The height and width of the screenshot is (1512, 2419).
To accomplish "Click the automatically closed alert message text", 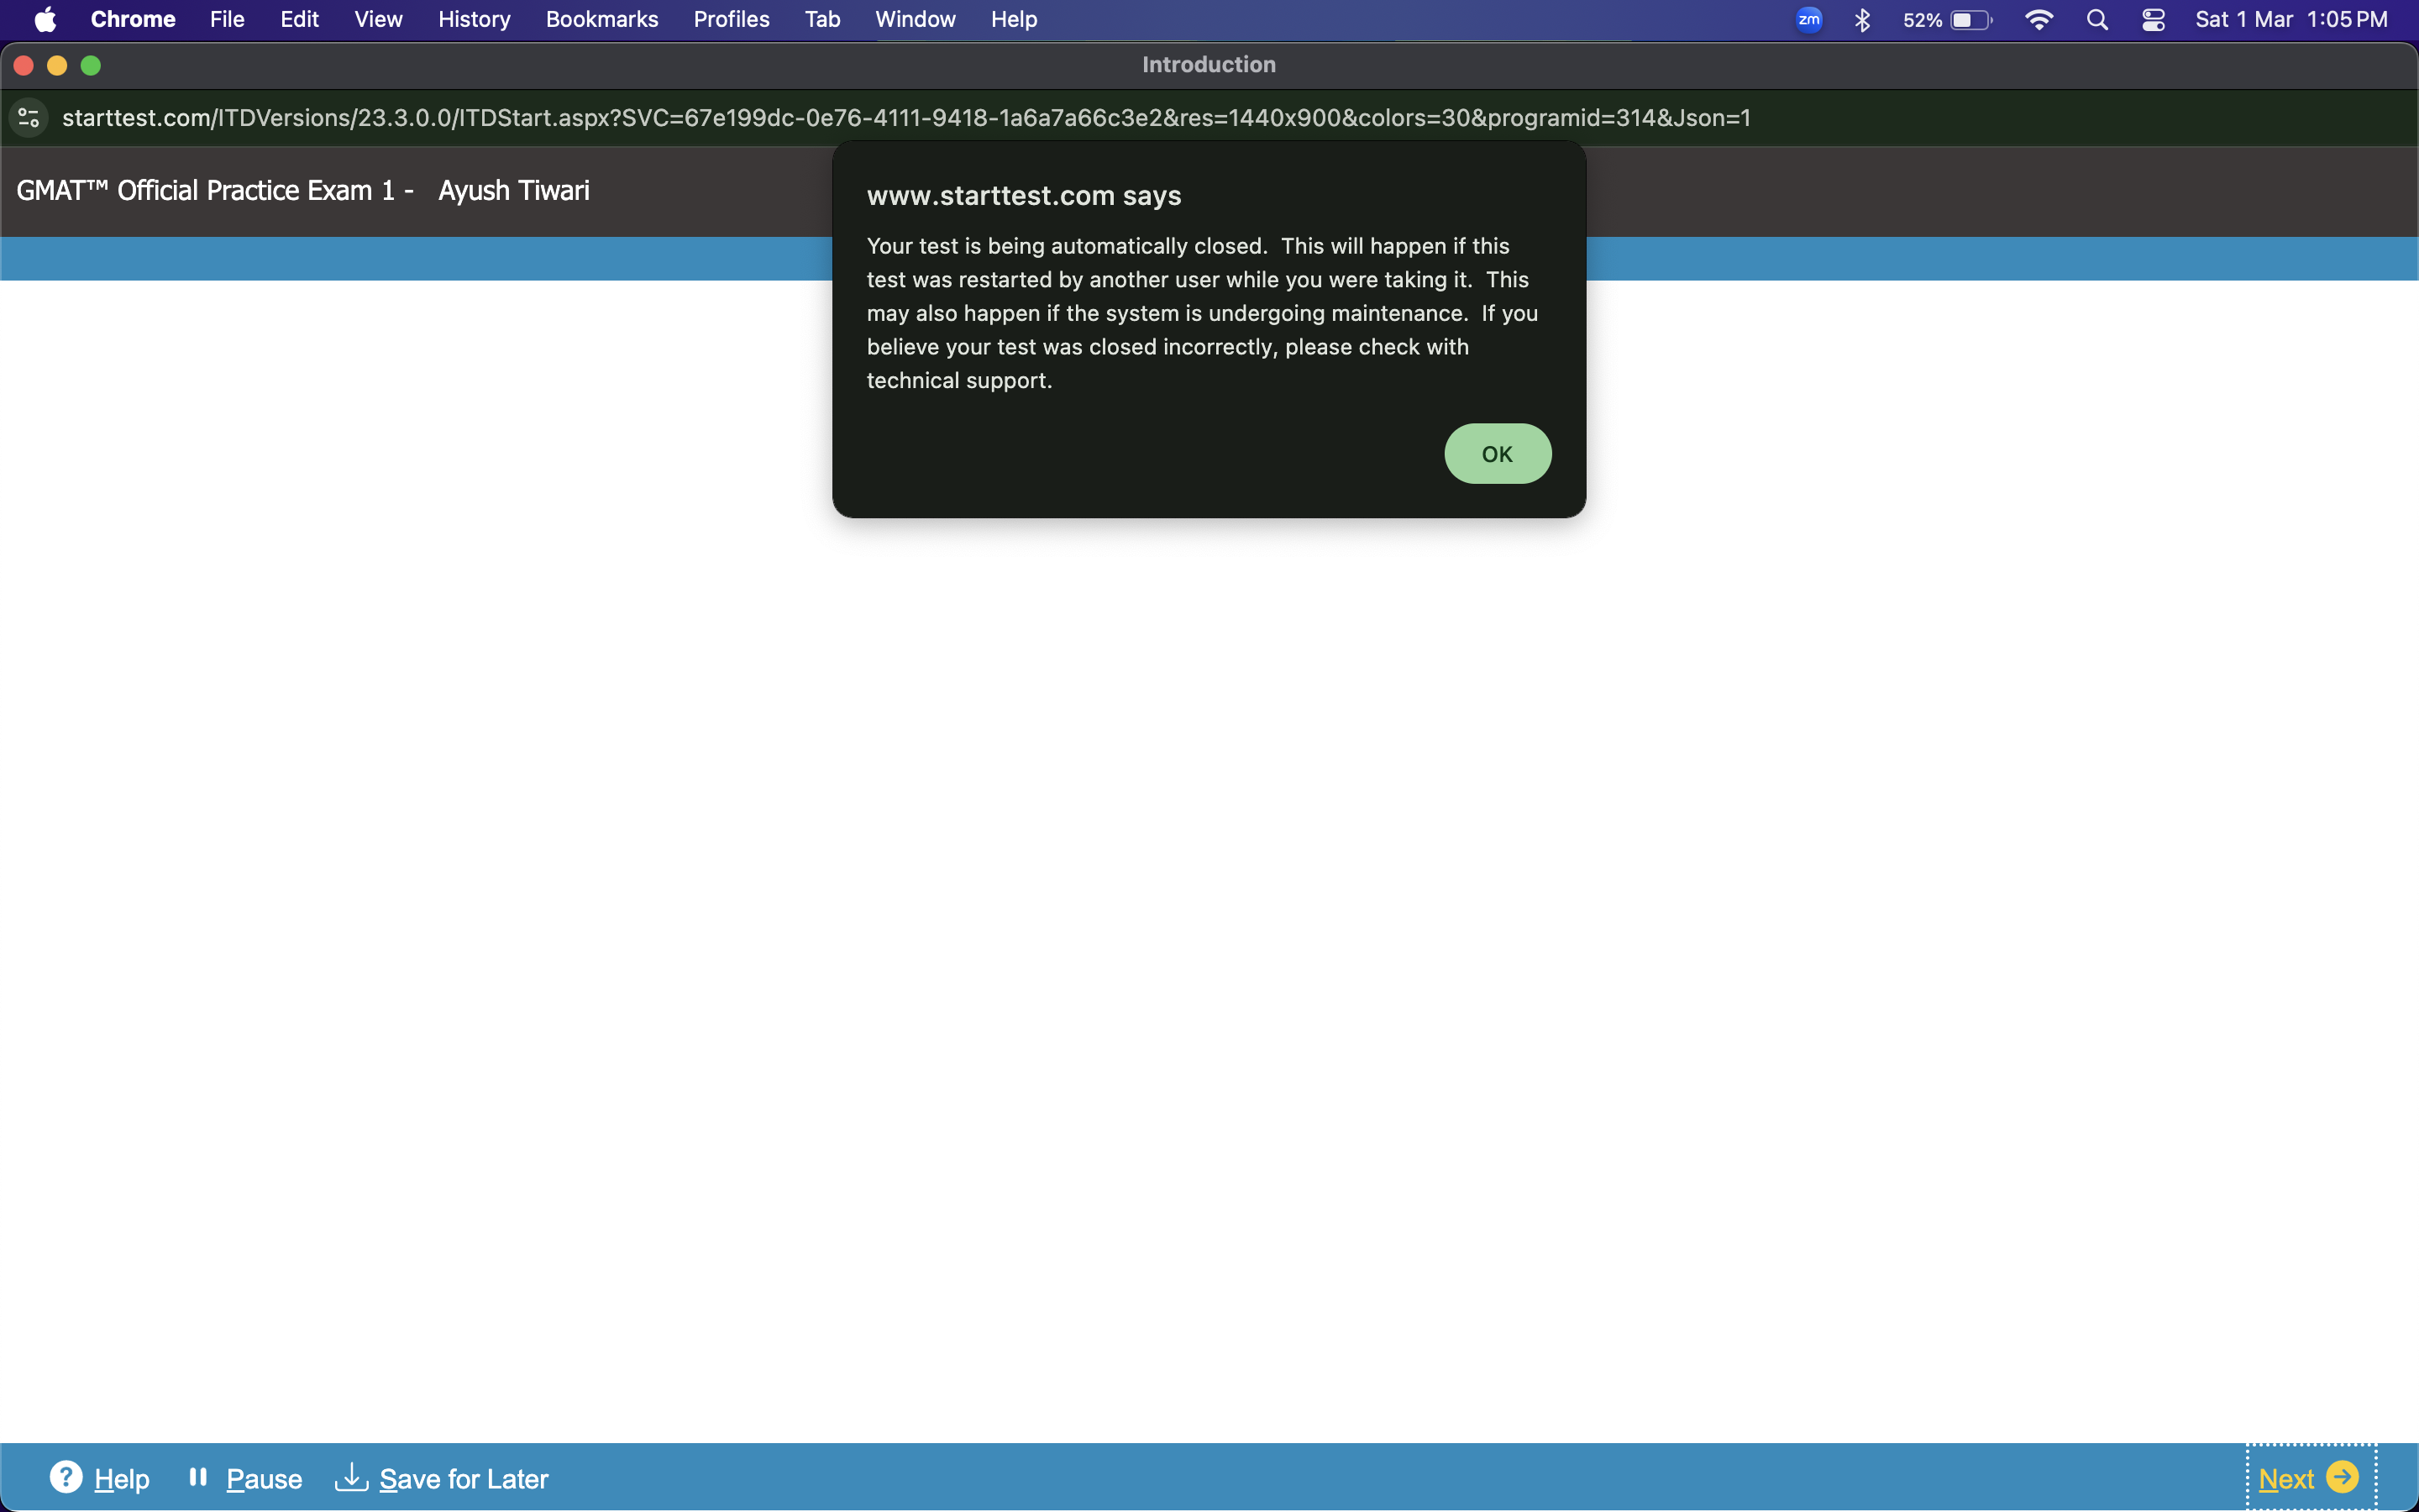I will pyautogui.click(x=1201, y=313).
